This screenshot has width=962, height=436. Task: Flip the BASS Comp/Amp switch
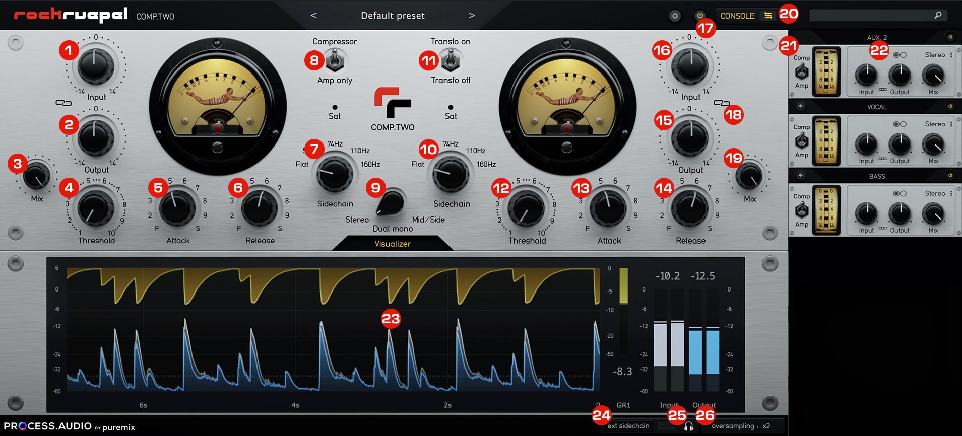click(x=802, y=210)
